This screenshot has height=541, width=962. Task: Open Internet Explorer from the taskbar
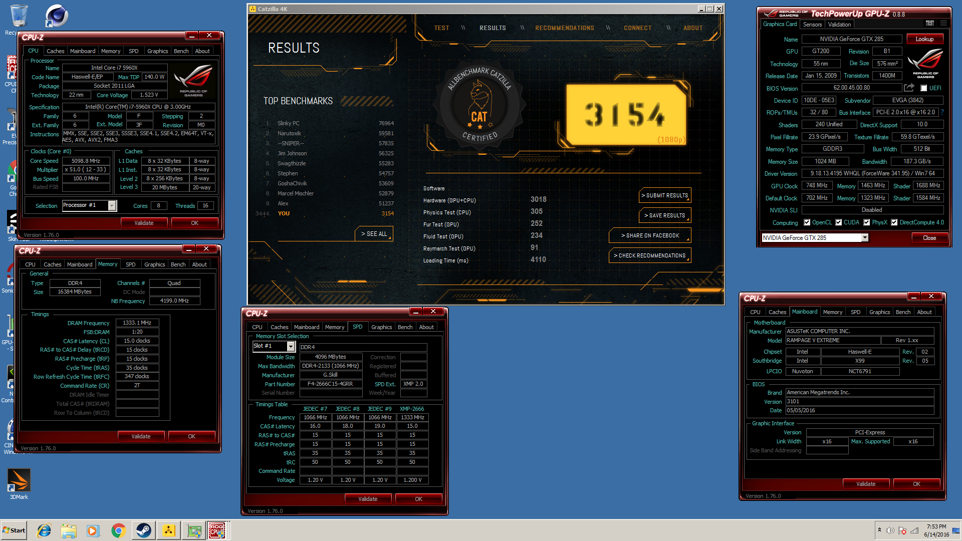click(44, 530)
